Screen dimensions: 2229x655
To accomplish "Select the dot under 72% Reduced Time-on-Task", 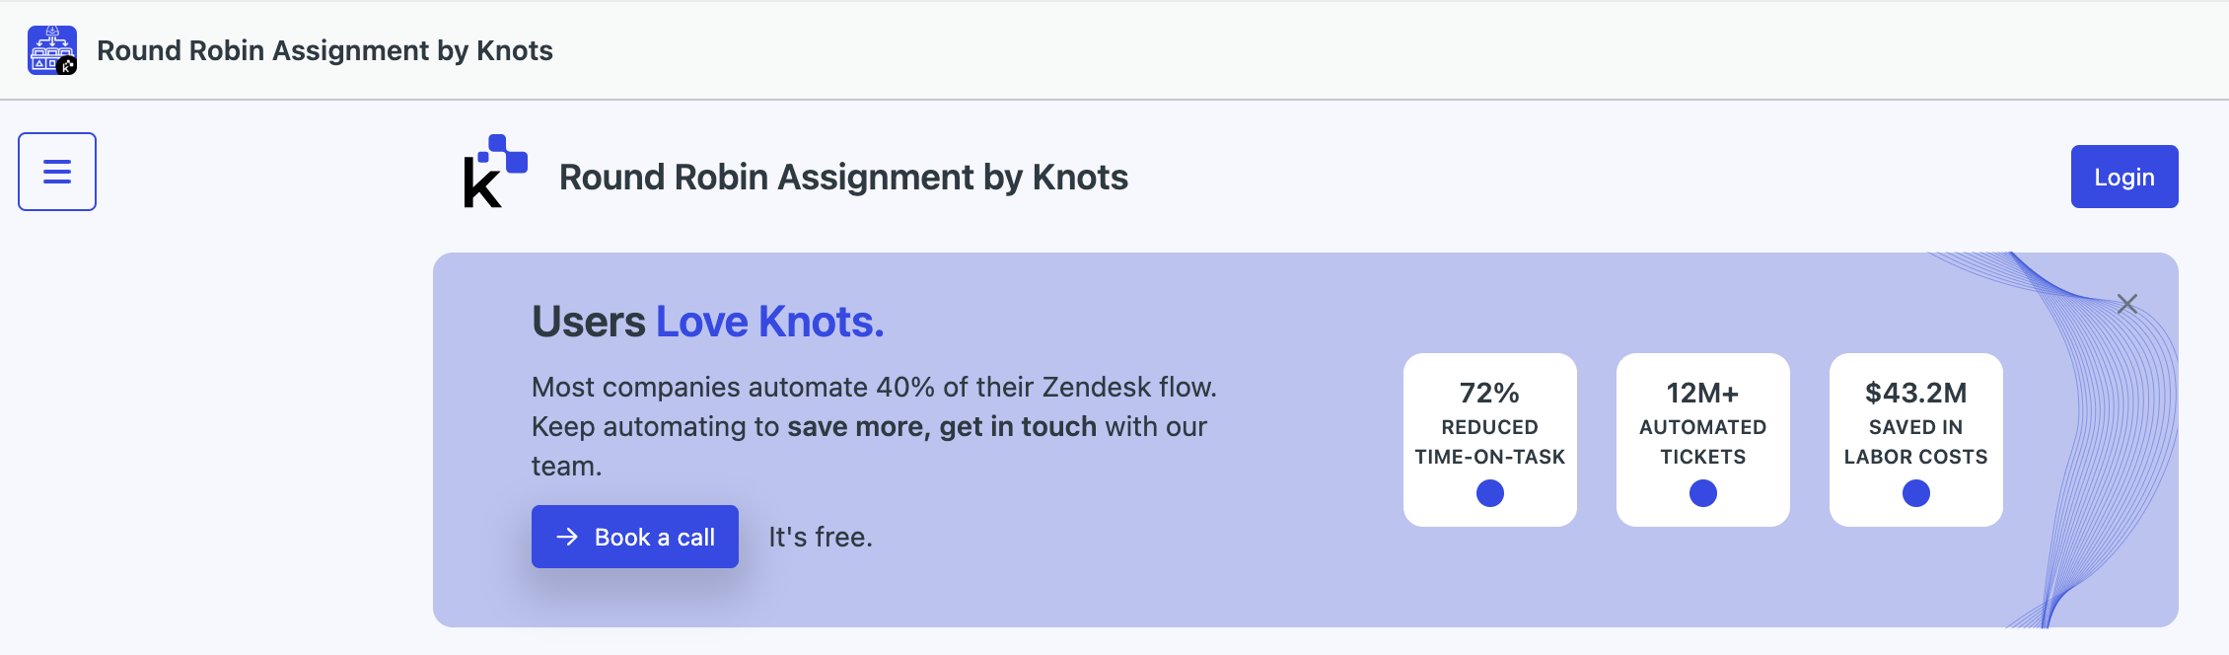I will (x=1490, y=493).
